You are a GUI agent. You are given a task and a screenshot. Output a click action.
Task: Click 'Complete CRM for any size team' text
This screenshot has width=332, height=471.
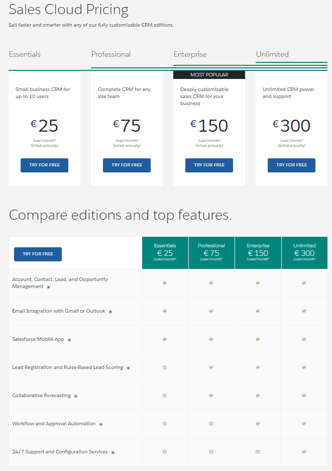[x=124, y=93]
